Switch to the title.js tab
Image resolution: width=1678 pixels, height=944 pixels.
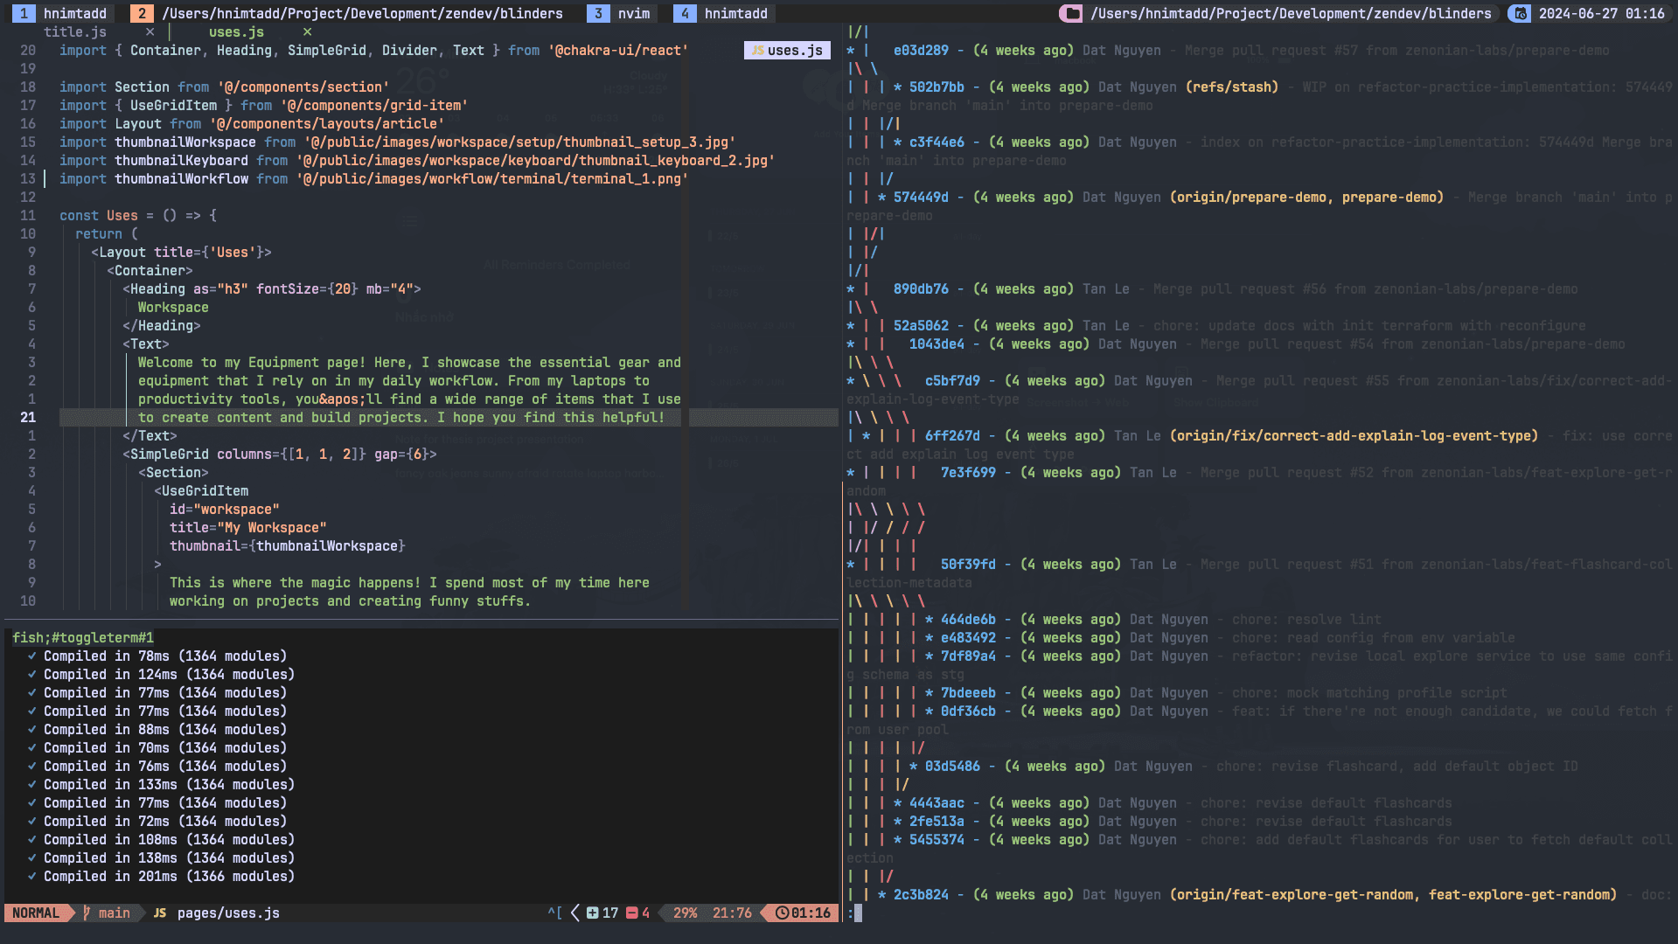coord(75,31)
